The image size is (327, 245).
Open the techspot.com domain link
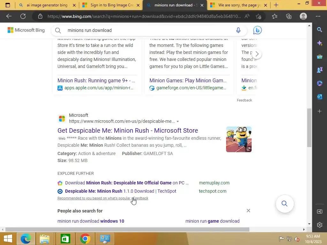click(x=212, y=191)
